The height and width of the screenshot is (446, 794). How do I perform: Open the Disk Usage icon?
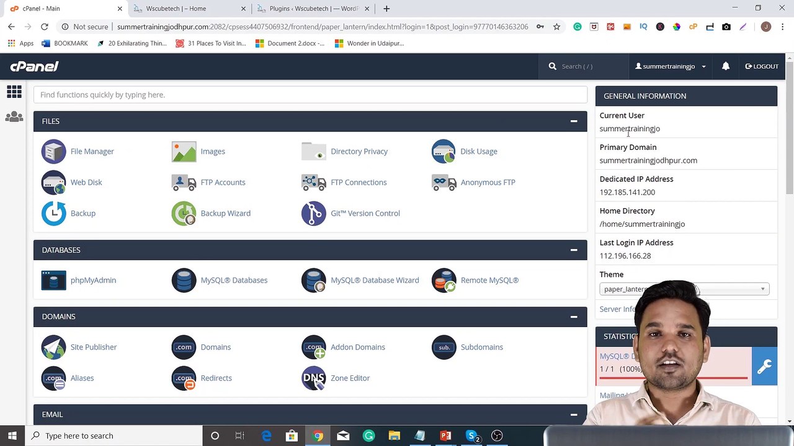[444, 151]
